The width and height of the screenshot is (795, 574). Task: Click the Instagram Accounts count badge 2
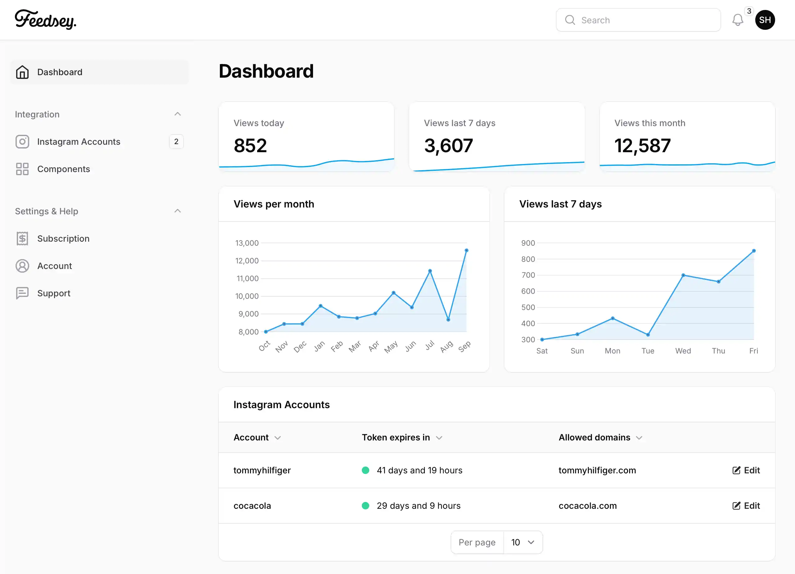coord(176,142)
